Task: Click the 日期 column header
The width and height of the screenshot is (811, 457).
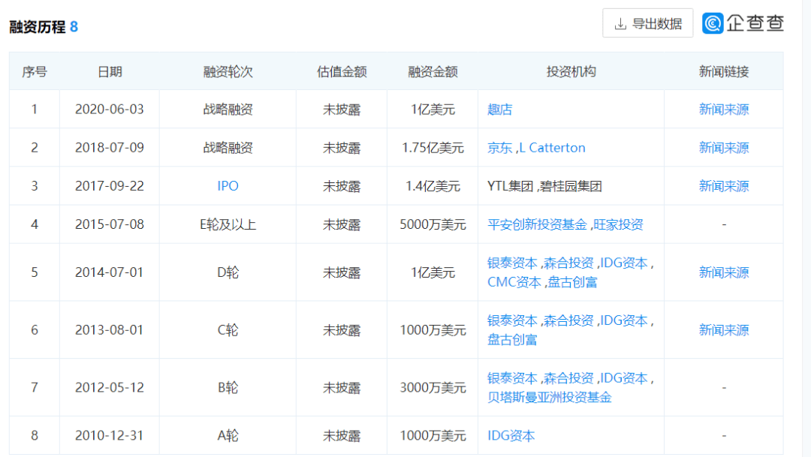Action: pyautogui.click(x=110, y=72)
